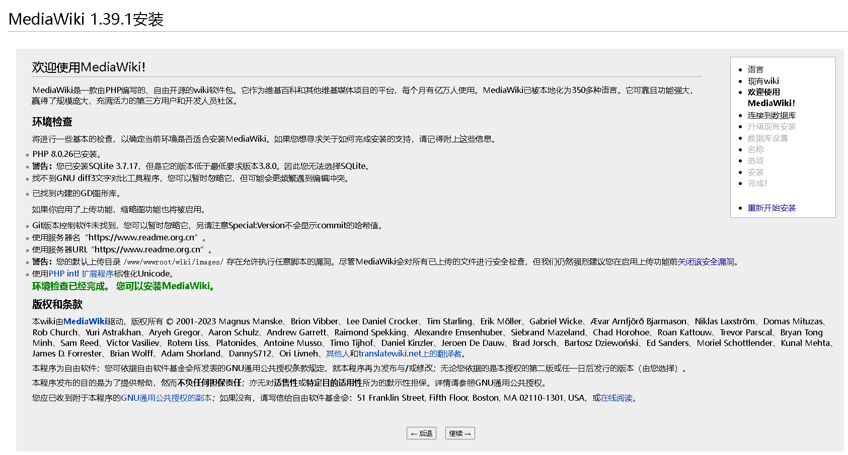Click the green 环境检查已经完成 message
This screenshot has height=455, width=848.
point(125,286)
